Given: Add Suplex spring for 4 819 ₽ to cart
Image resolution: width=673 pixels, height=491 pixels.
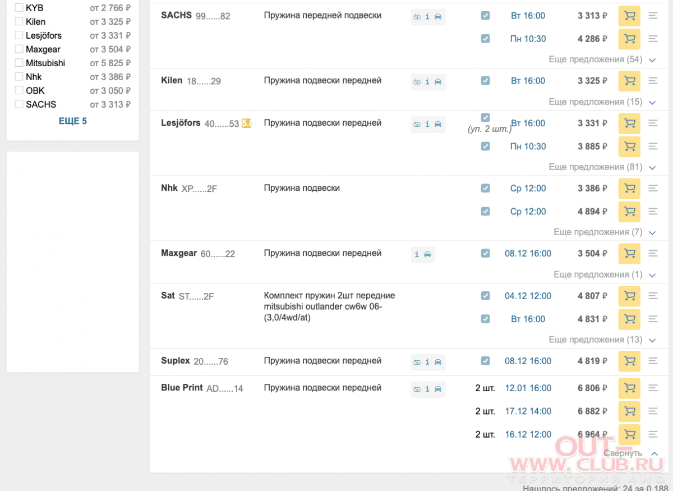Looking at the screenshot, I should click(x=629, y=361).
